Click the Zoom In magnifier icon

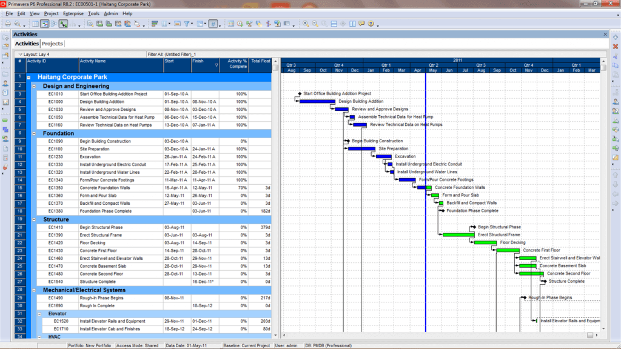pyautogui.click(x=306, y=24)
